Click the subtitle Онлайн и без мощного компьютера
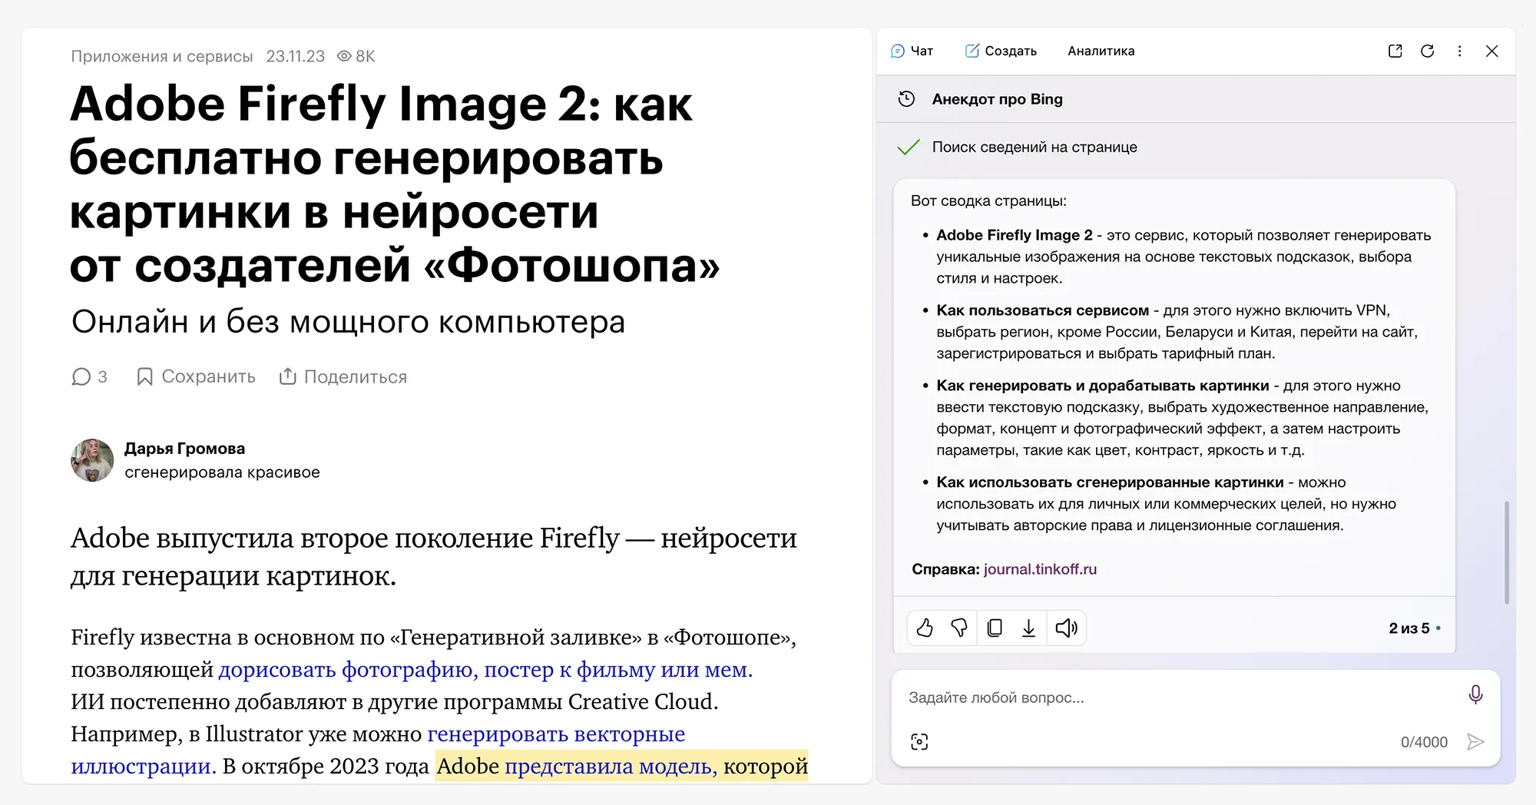 coord(348,322)
